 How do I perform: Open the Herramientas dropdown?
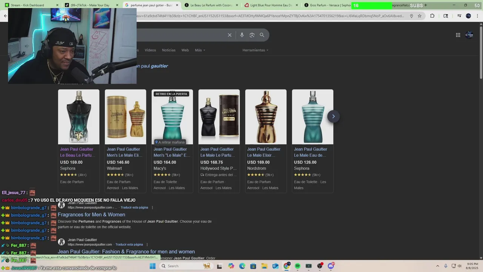click(x=255, y=50)
